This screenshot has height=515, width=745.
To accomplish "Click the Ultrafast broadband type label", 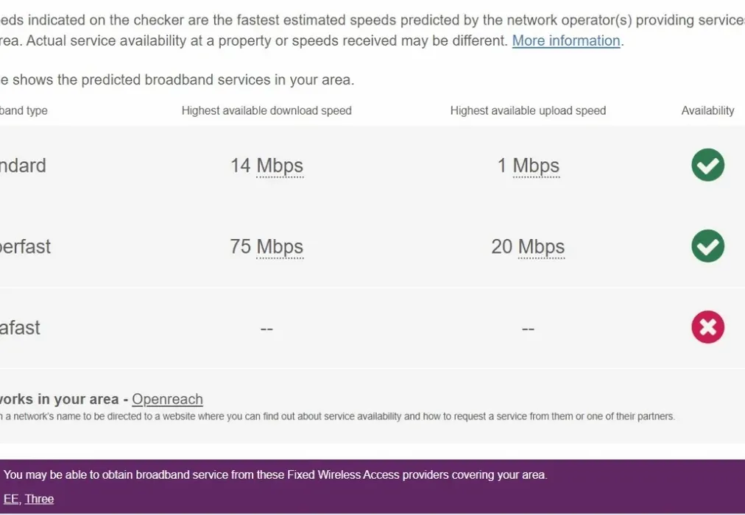I will point(20,327).
